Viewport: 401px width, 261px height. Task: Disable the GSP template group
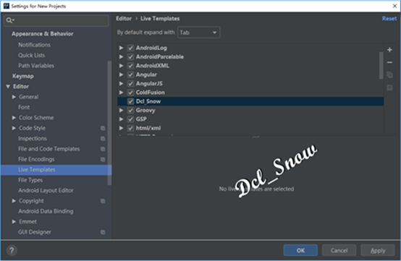131,119
